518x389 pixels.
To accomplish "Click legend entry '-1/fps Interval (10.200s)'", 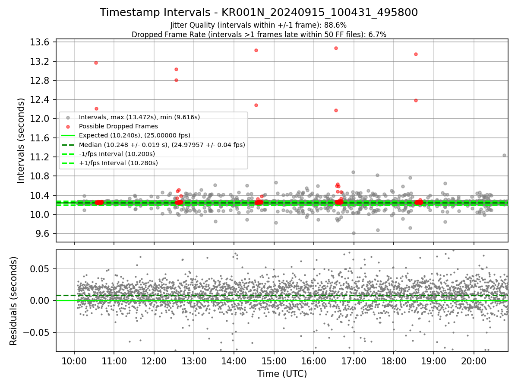I will [117, 154].
